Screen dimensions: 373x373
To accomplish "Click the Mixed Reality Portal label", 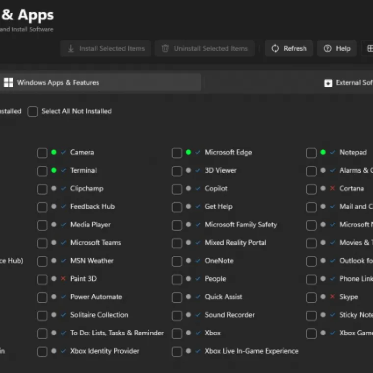I will coord(236,242).
